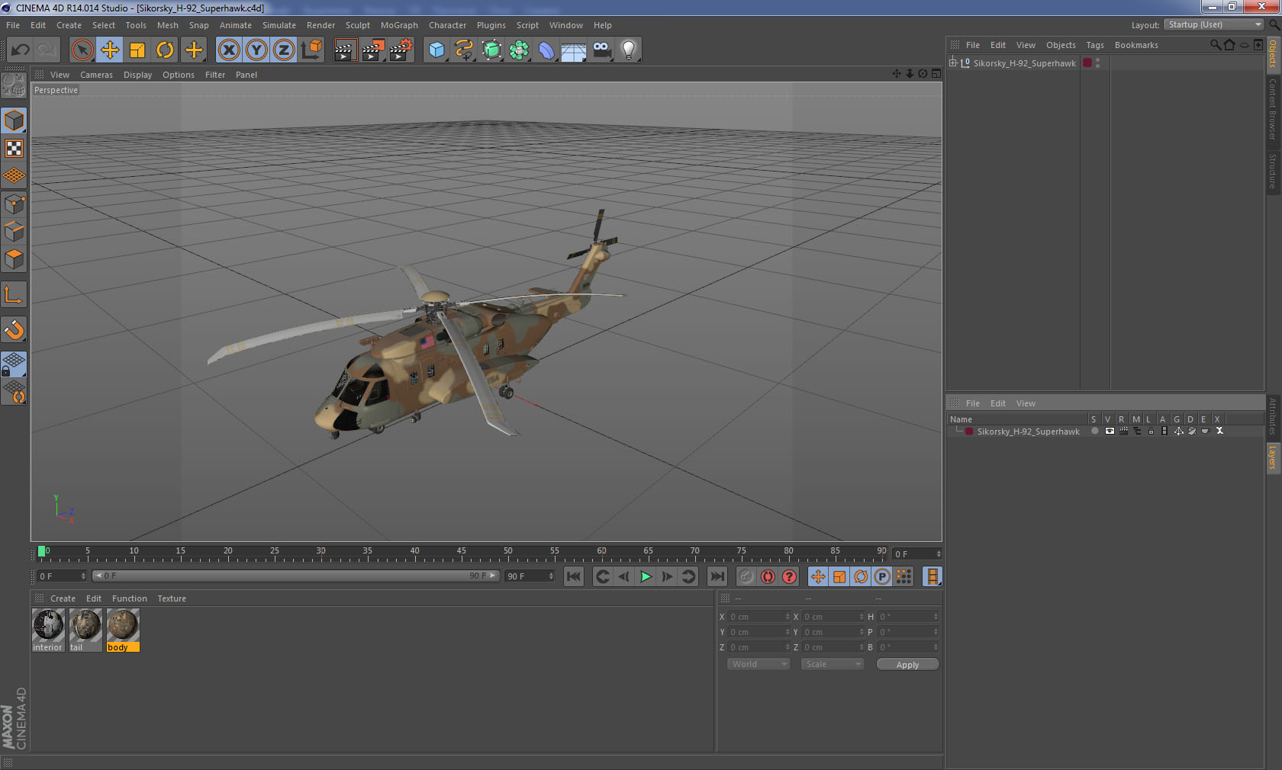Open the Character menu
The image size is (1282, 770).
pyautogui.click(x=447, y=25)
